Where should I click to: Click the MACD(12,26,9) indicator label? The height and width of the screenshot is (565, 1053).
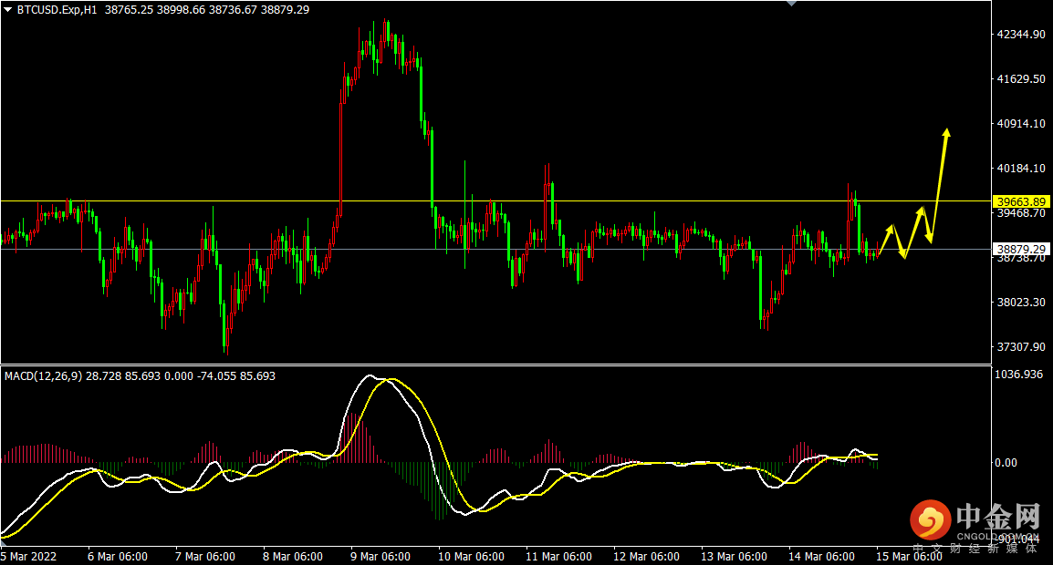tap(44, 376)
